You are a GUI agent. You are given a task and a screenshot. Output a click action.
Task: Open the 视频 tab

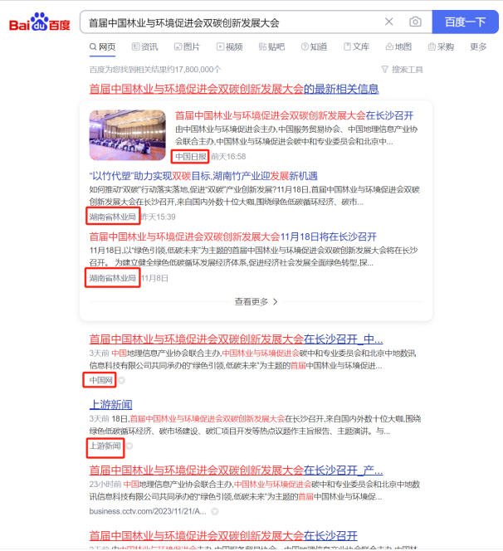(x=230, y=46)
